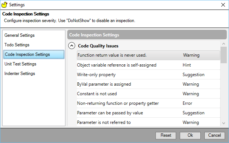The width and height of the screenshot is (229, 143).
Task: Select 'Parameter can be passed by value' row
Action: (x=149, y=113)
